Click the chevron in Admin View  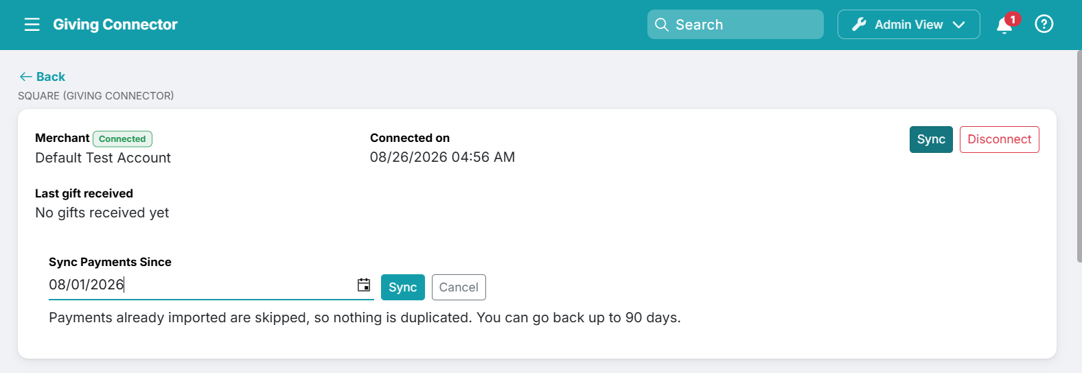[959, 25]
